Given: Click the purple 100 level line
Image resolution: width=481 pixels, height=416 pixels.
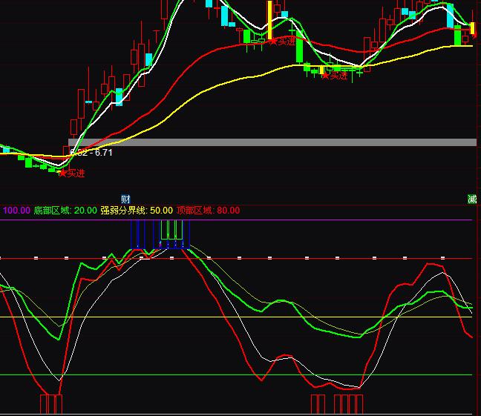Looking at the screenshot, I should (x=297, y=219).
